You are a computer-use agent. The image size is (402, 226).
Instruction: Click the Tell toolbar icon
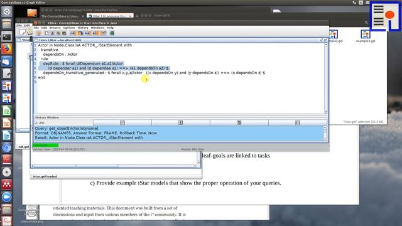pos(73,33)
